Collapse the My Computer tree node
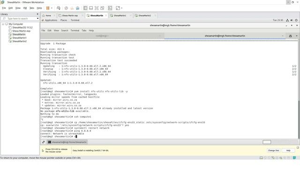 click(3, 24)
